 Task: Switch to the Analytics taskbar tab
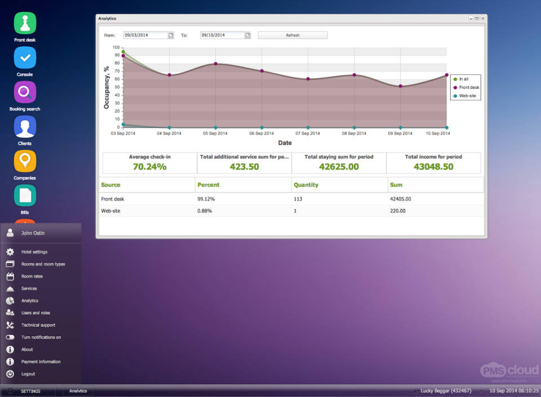[x=78, y=390]
